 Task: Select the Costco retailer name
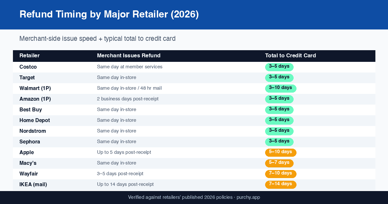tap(28, 67)
